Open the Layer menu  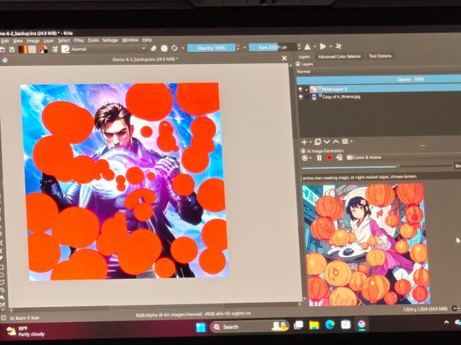click(48, 41)
